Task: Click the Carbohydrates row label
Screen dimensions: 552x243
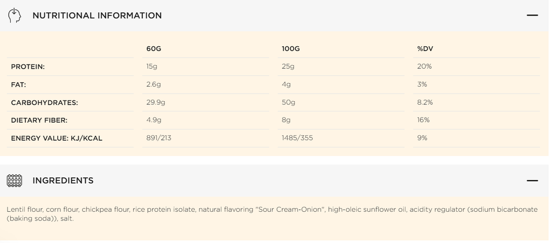Action: [x=45, y=102]
